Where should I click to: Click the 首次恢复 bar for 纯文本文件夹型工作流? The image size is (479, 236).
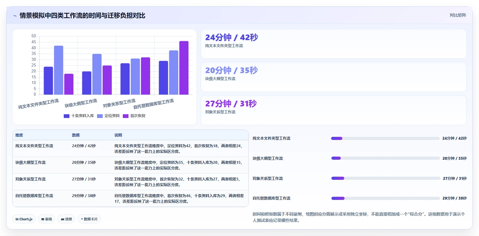click(x=69, y=84)
